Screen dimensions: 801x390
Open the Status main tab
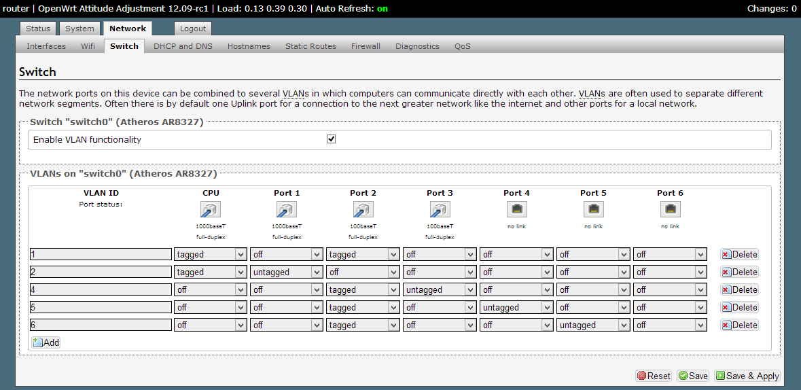coord(38,29)
